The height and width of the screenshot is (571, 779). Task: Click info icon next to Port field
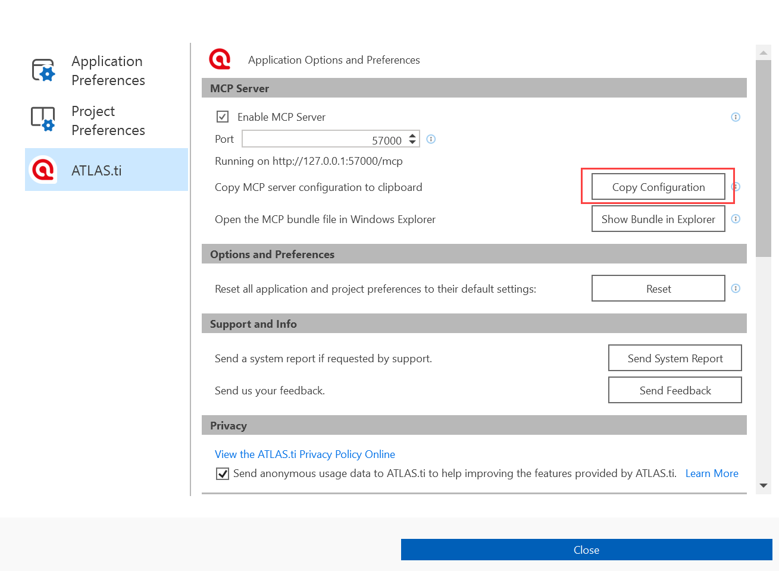pos(431,139)
